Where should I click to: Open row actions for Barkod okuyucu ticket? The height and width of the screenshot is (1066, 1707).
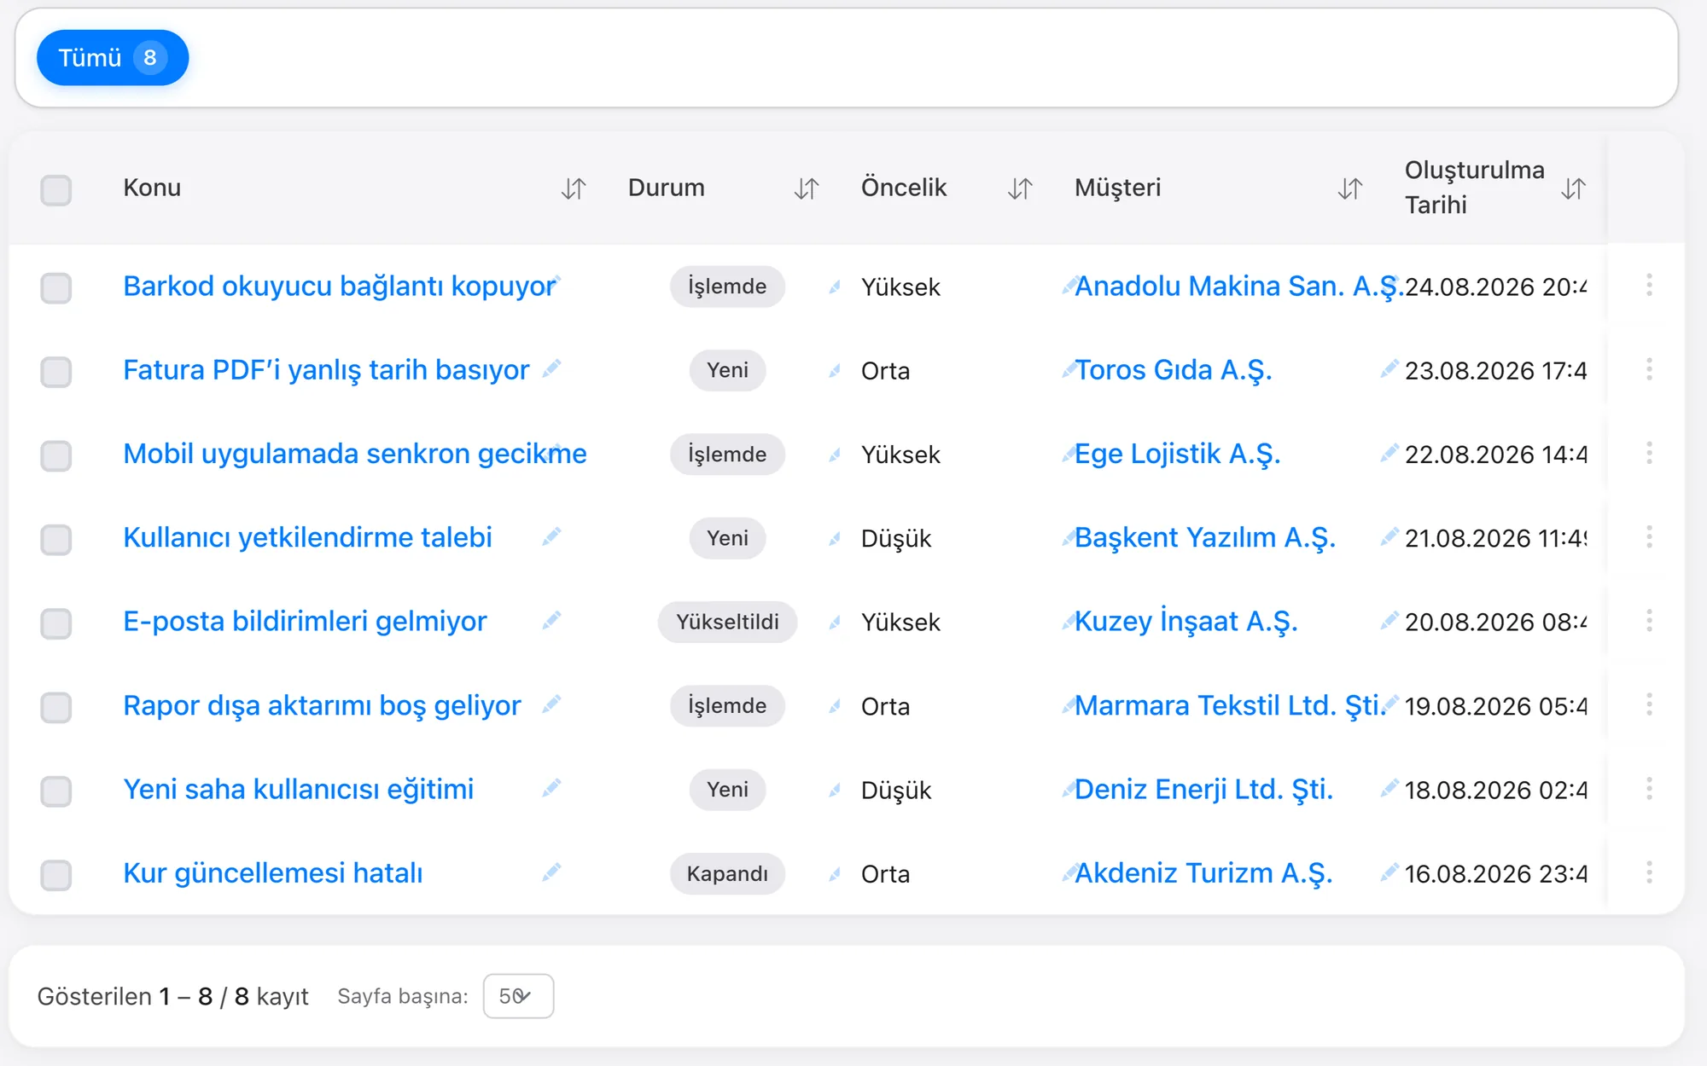[x=1649, y=286]
